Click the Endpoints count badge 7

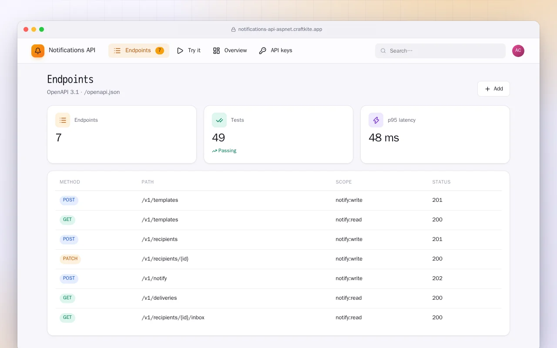click(160, 50)
